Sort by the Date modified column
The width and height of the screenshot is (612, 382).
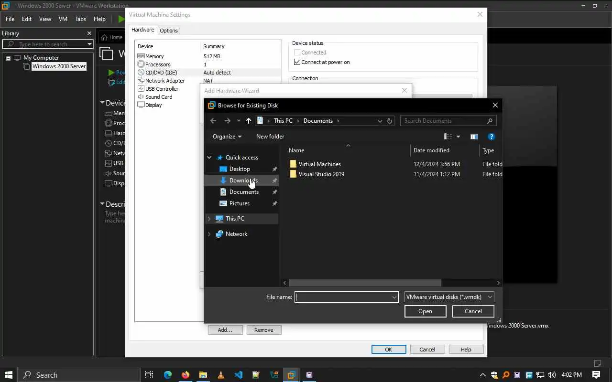pos(431,150)
